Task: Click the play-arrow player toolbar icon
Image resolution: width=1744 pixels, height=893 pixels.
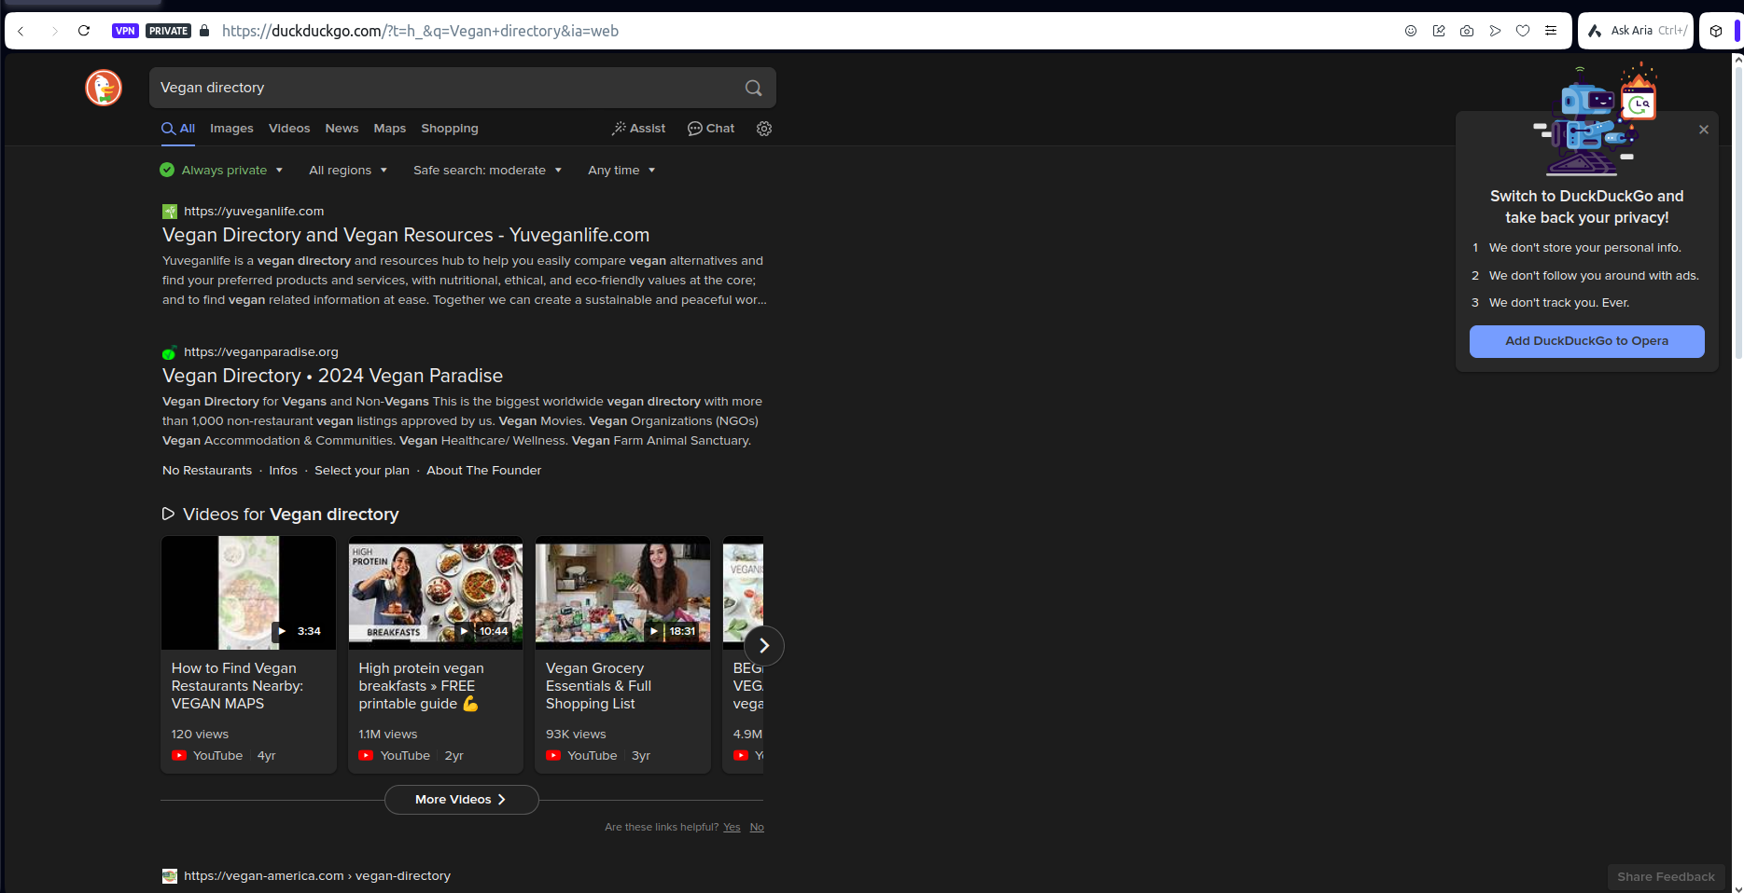Action: pos(1495,31)
